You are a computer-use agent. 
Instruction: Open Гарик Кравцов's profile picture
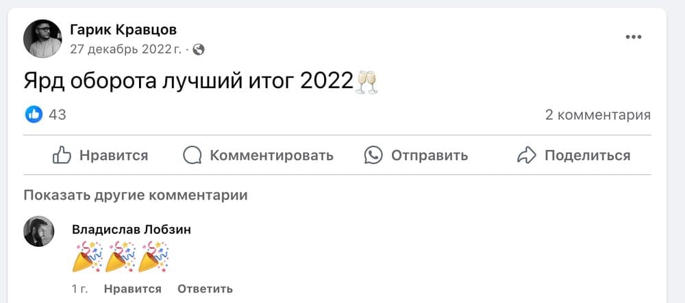click(x=42, y=39)
